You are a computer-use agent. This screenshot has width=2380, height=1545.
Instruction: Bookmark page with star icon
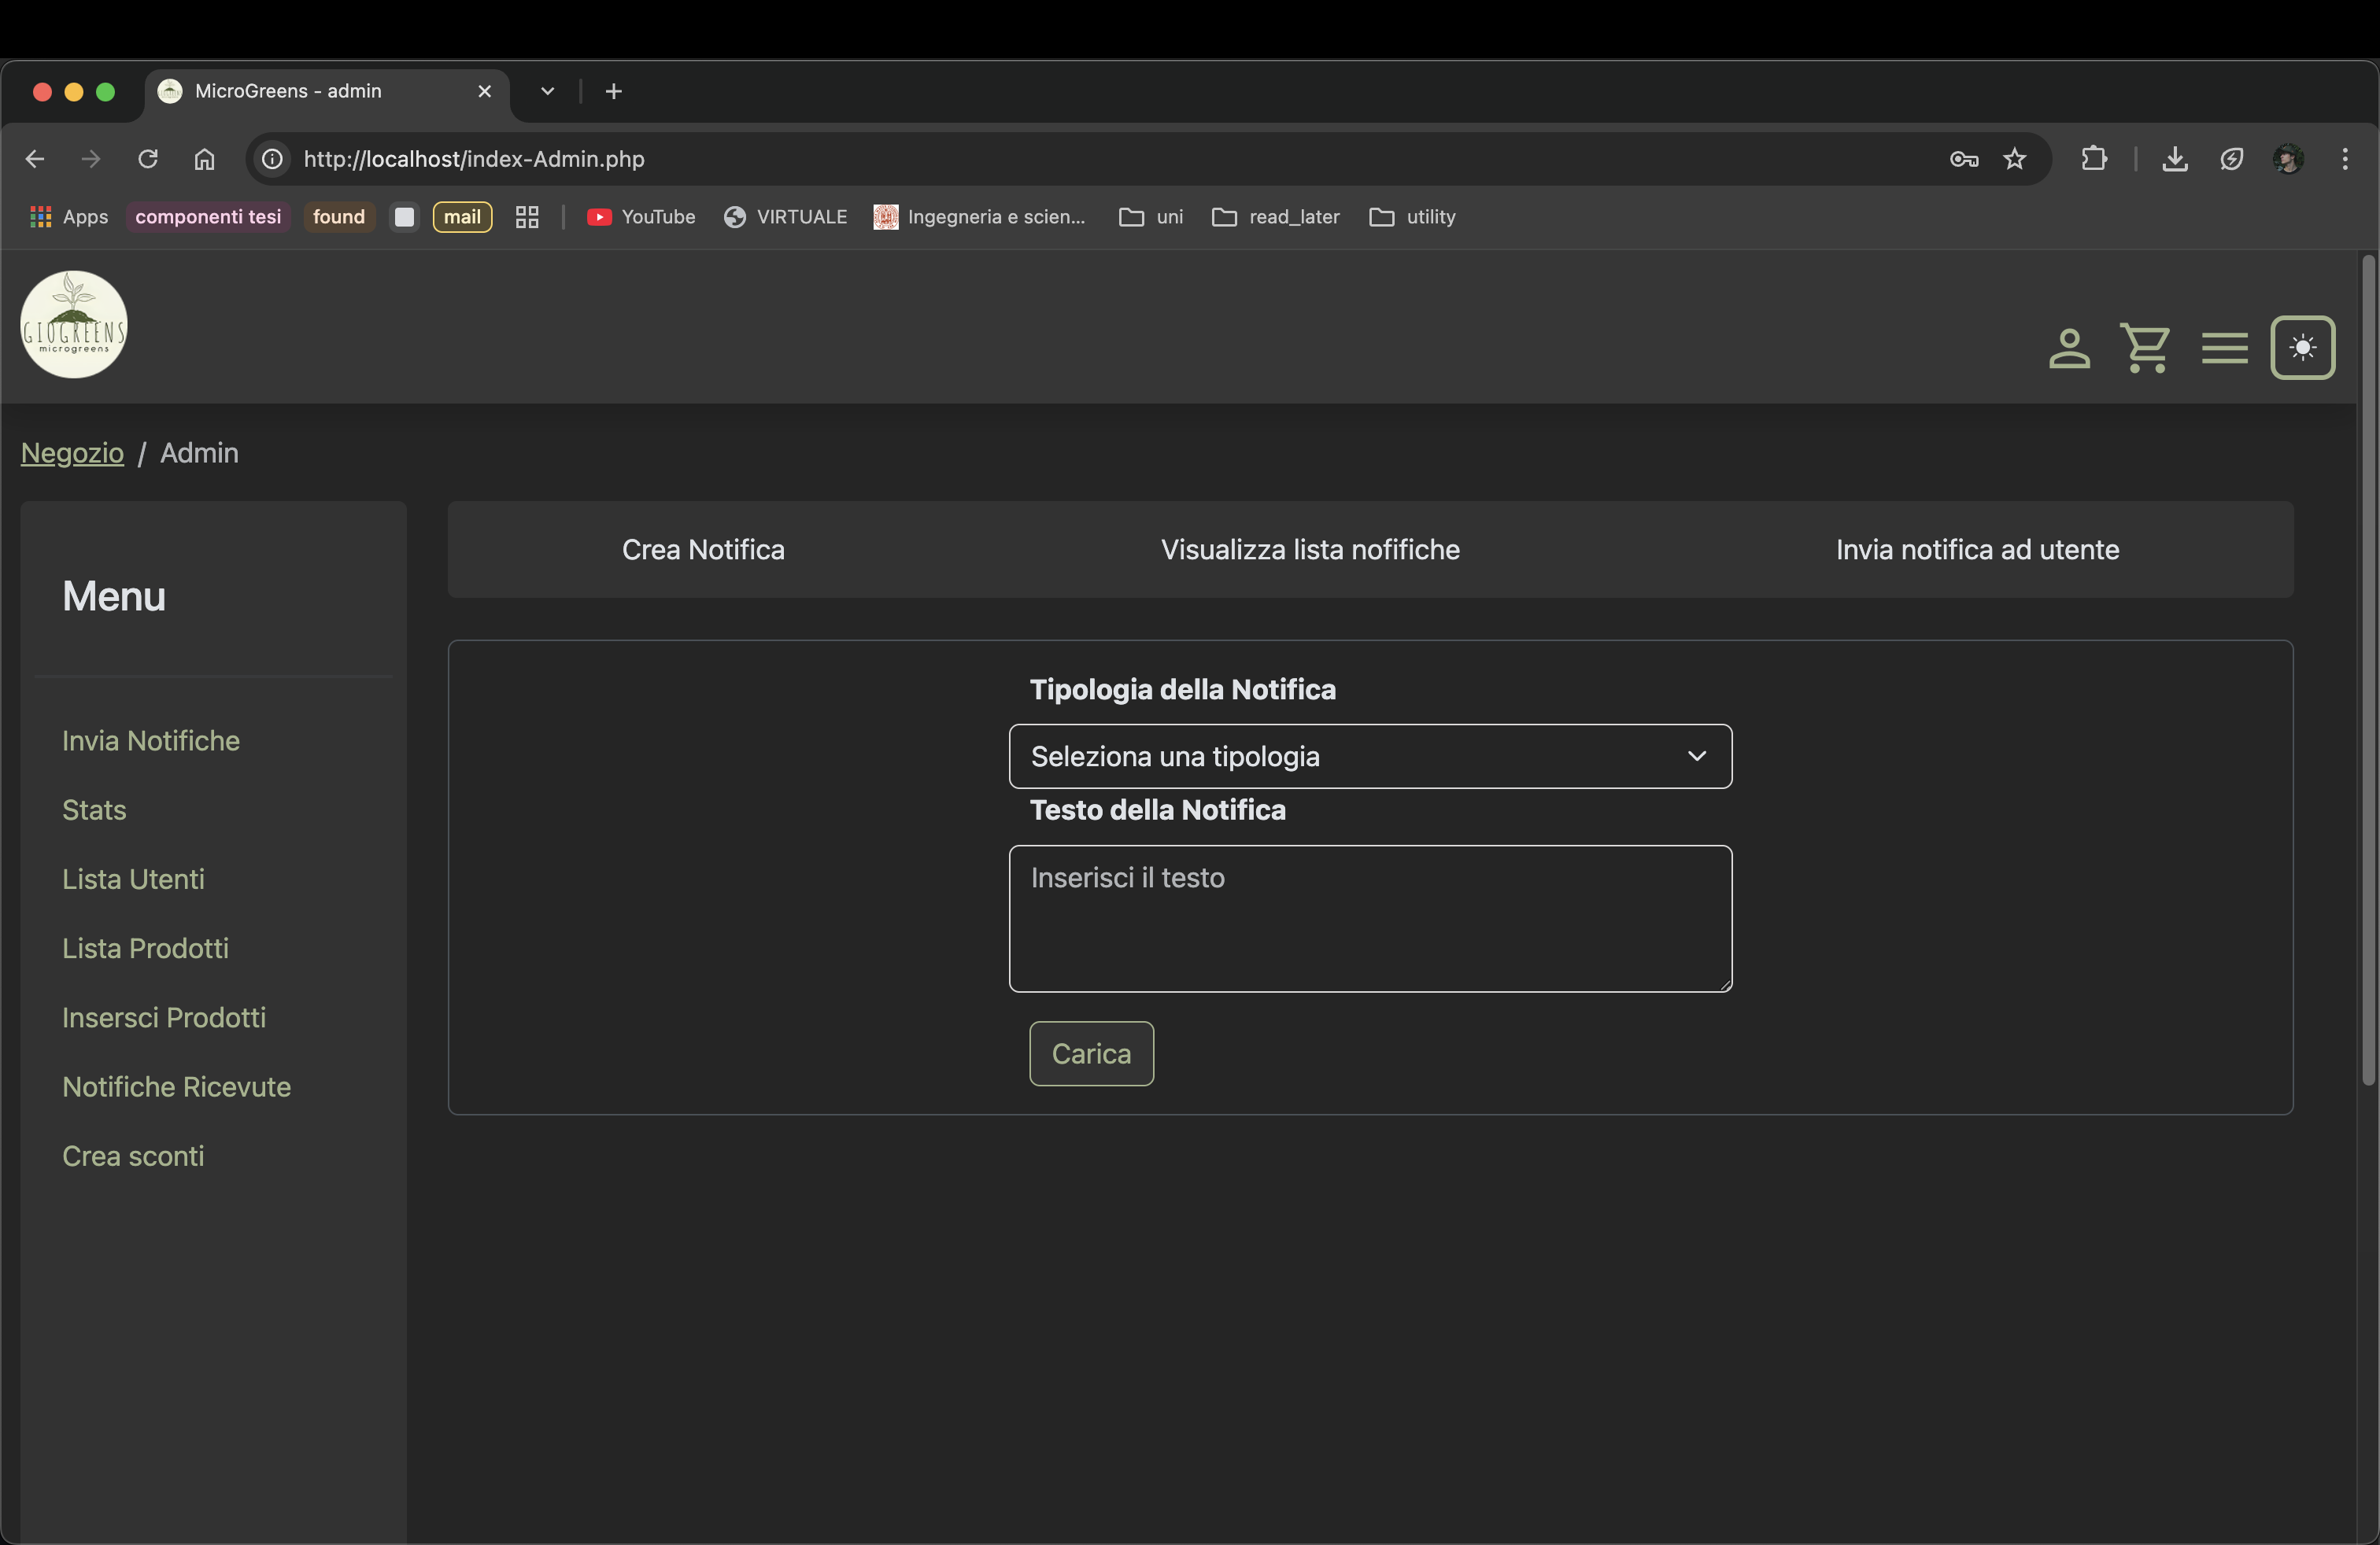(x=2014, y=159)
